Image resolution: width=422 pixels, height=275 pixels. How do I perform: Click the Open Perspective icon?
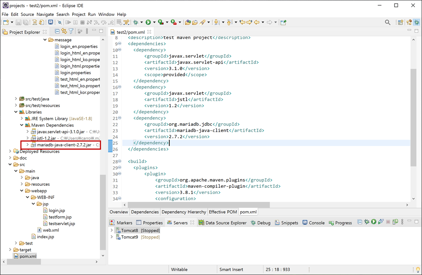[x=400, y=22]
